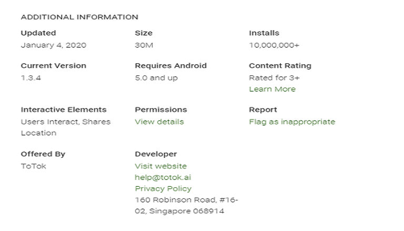Click the ADDITIONAL INFORMATION heading
The height and width of the screenshot is (231, 404).
click(79, 17)
